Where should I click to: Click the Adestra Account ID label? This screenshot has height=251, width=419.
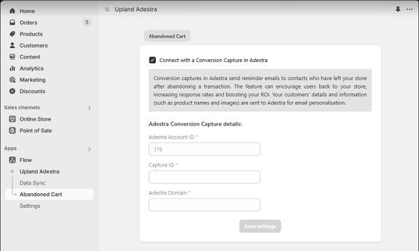click(x=173, y=137)
